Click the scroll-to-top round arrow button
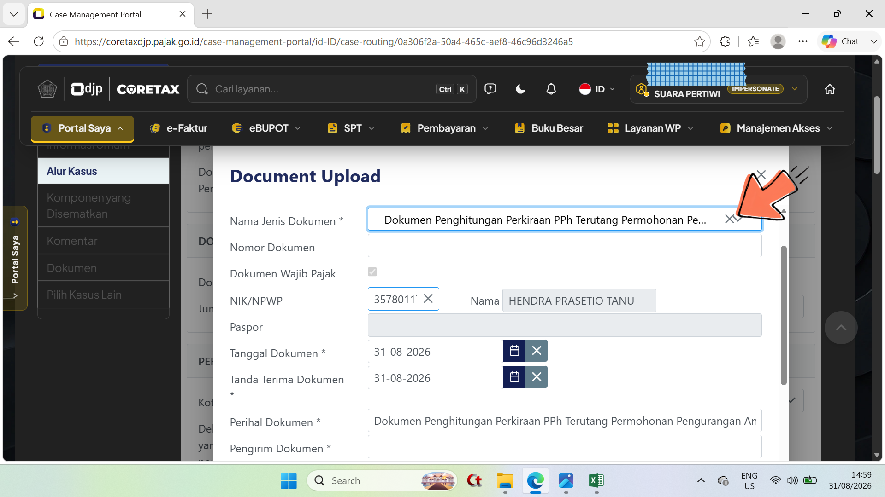The height and width of the screenshot is (497, 885). (x=841, y=328)
